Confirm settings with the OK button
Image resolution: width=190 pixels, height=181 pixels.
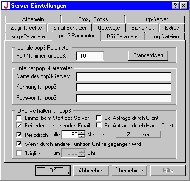point(53,171)
